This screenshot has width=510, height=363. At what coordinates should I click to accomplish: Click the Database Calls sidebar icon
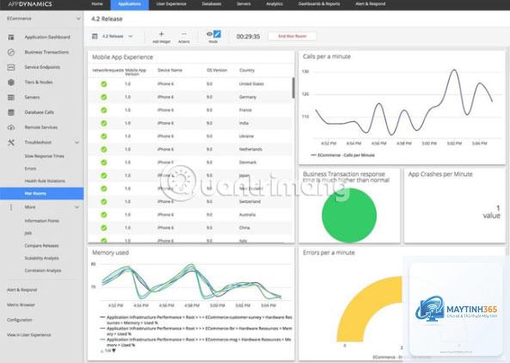tap(11, 112)
